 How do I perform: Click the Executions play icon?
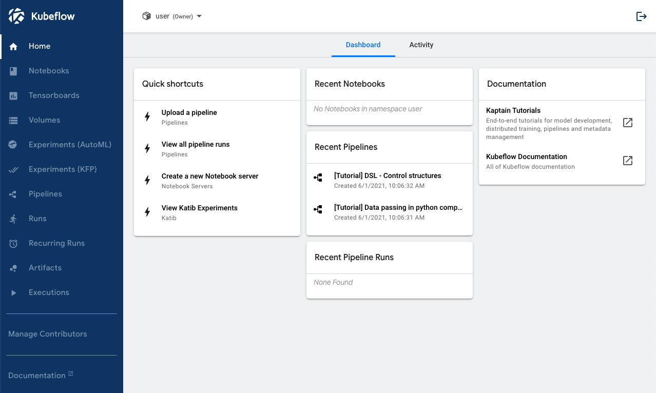click(13, 292)
